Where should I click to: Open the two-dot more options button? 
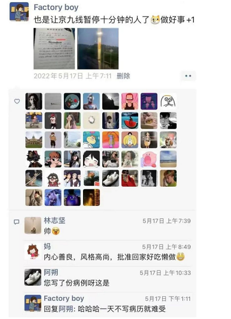(188, 76)
